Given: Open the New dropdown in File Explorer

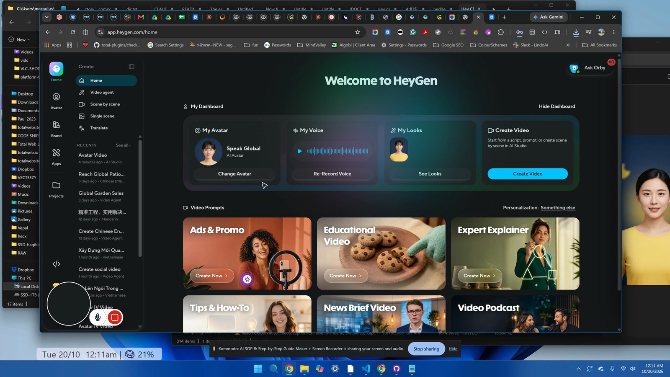Looking at the screenshot, I should (19, 39).
